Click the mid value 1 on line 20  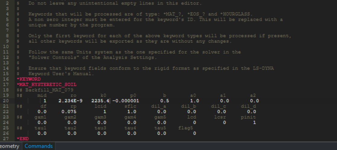(45, 101)
